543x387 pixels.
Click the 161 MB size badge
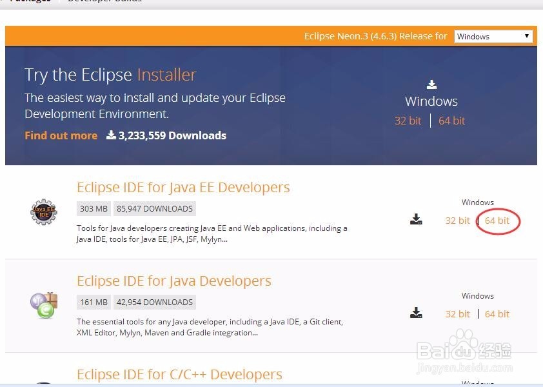tap(94, 302)
